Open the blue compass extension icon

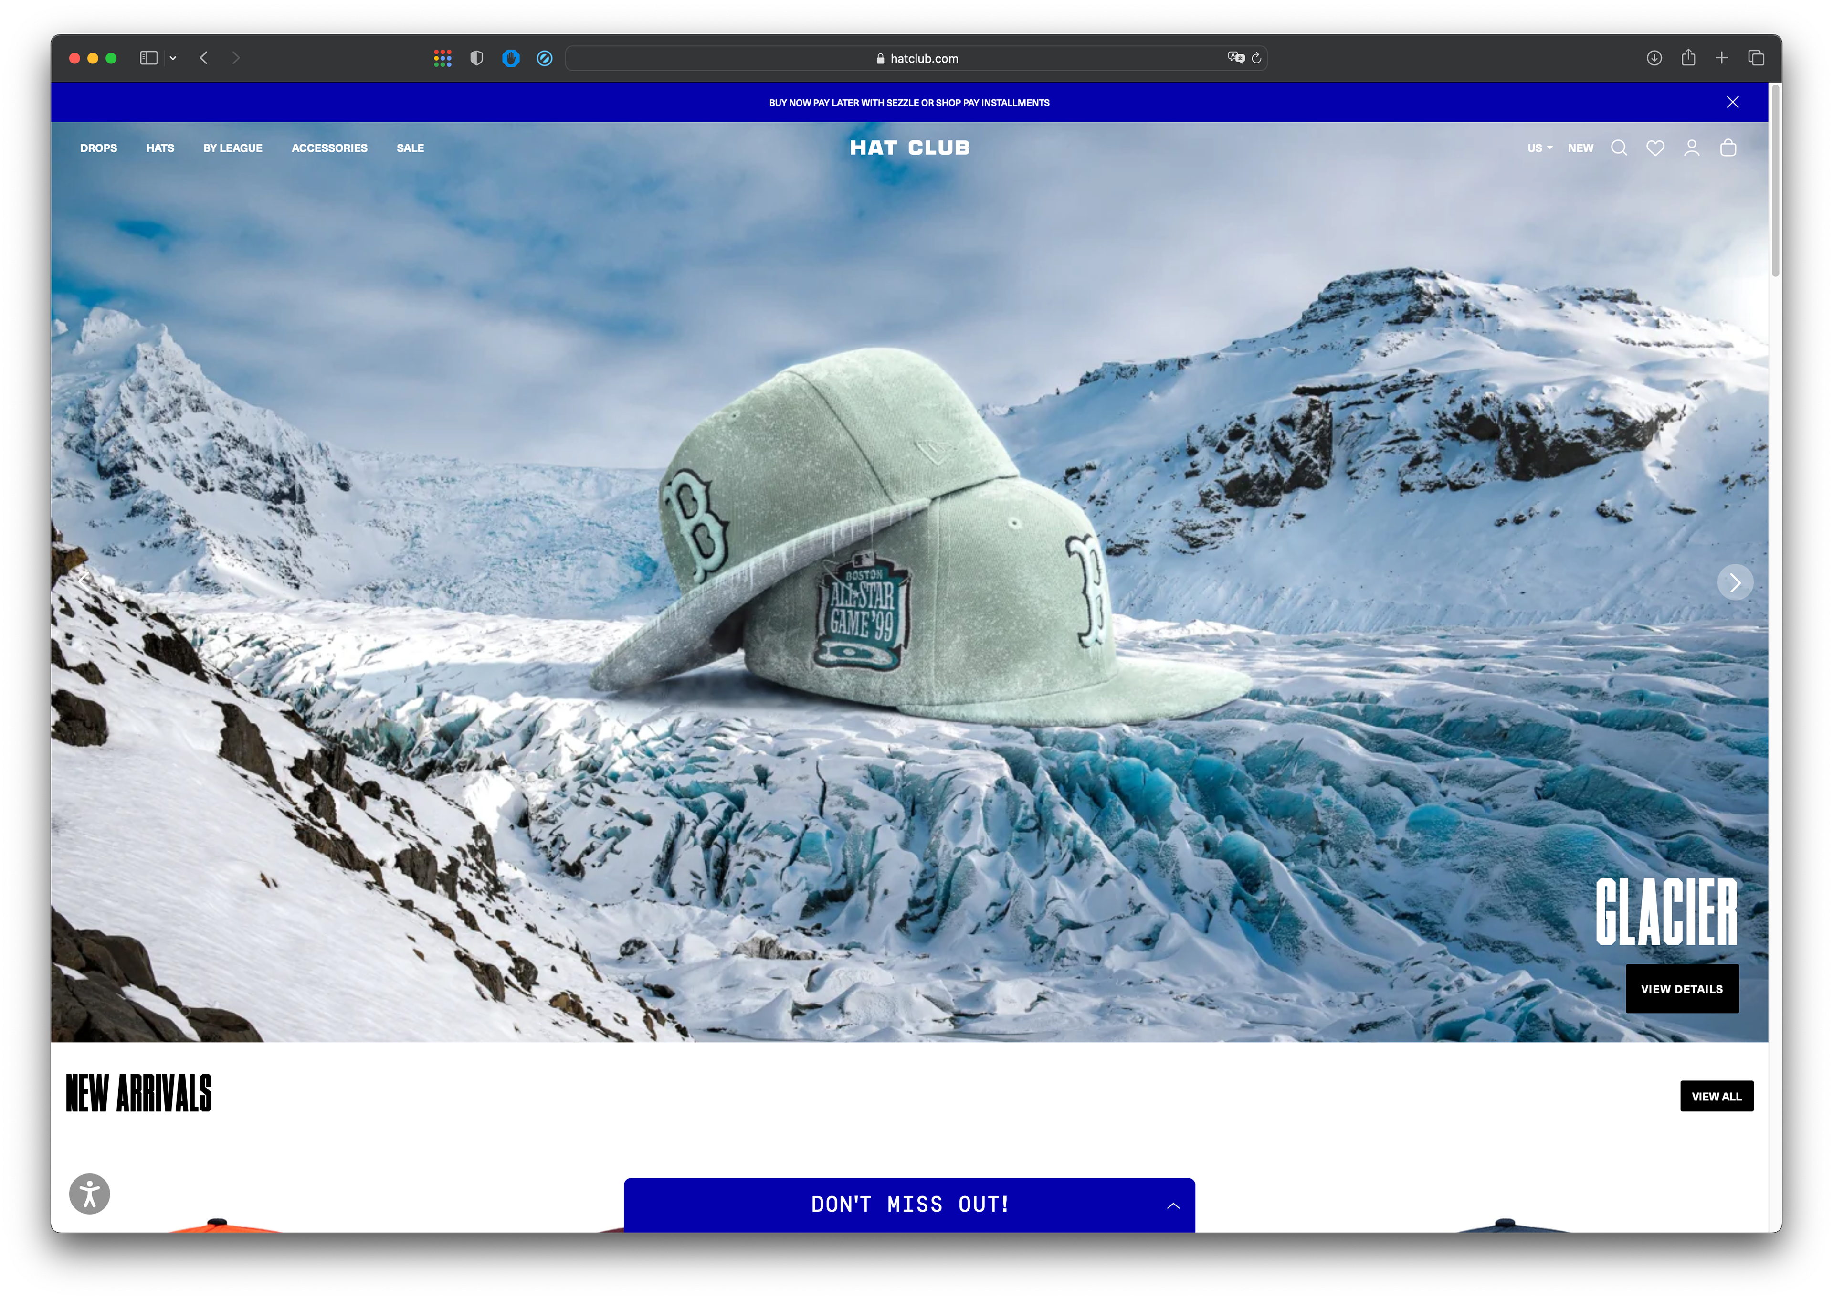[x=544, y=58]
